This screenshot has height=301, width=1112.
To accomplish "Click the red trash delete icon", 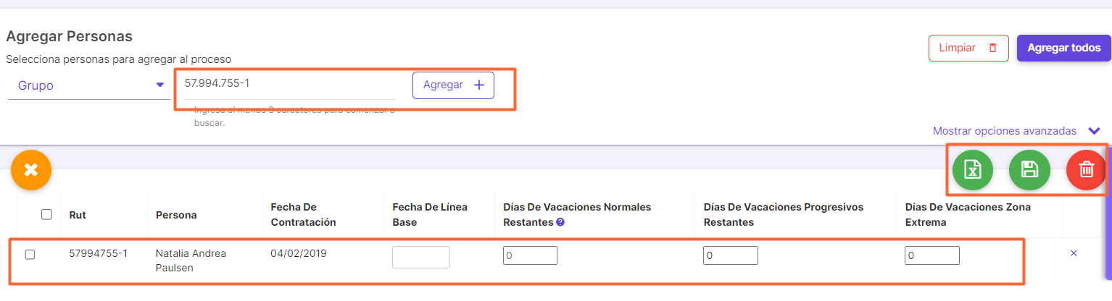I will point(1087,170).
